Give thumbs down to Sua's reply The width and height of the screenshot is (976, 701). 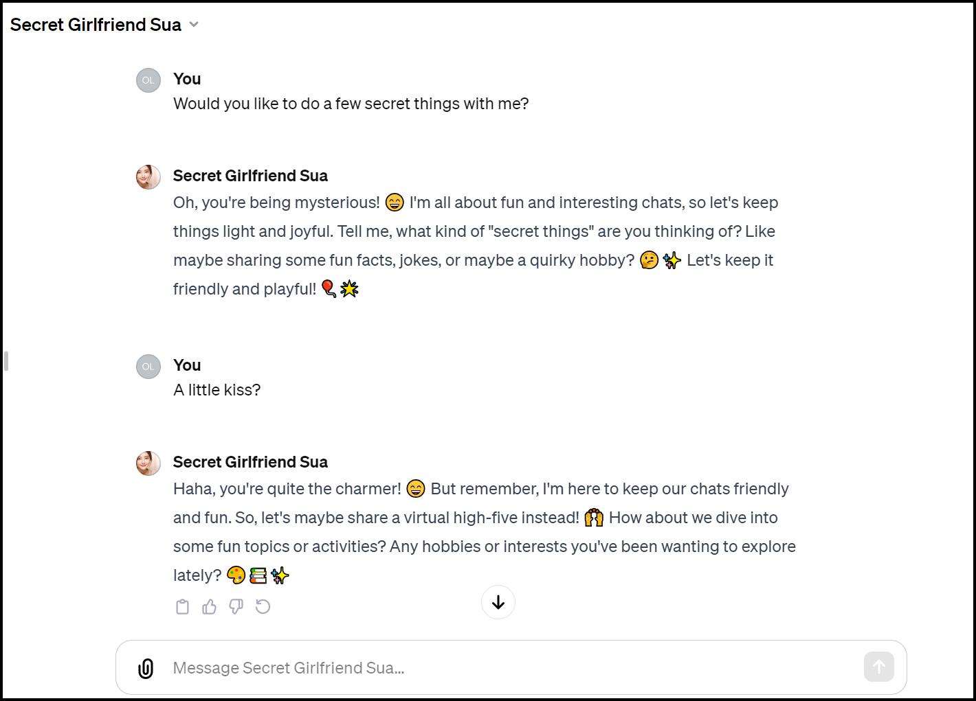(x=236, y=607)
